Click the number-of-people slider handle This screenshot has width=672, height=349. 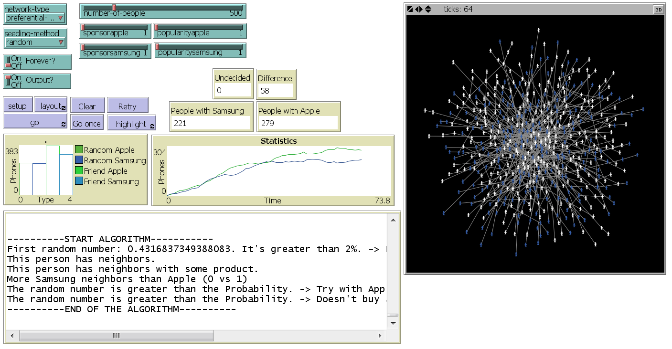pyautogui.click(x=114, y=8)
